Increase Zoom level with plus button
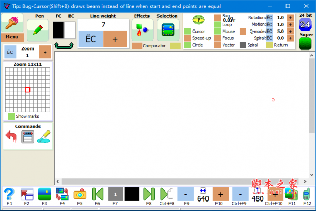Viewport: 316px width, 211px height. (45, 52)
